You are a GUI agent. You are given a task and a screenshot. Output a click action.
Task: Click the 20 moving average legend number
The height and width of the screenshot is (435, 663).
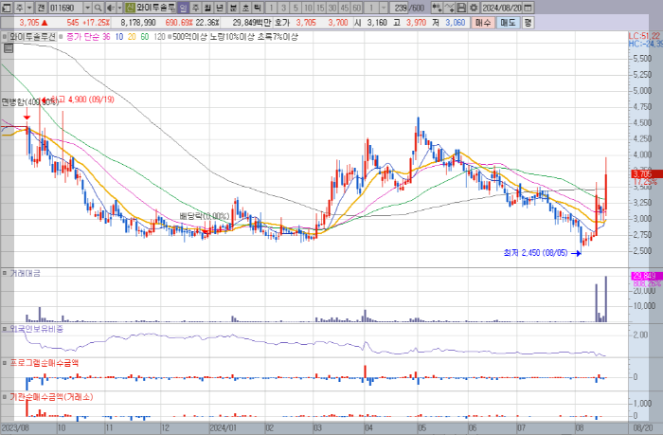pyautogui.click(x=132, y=37)
